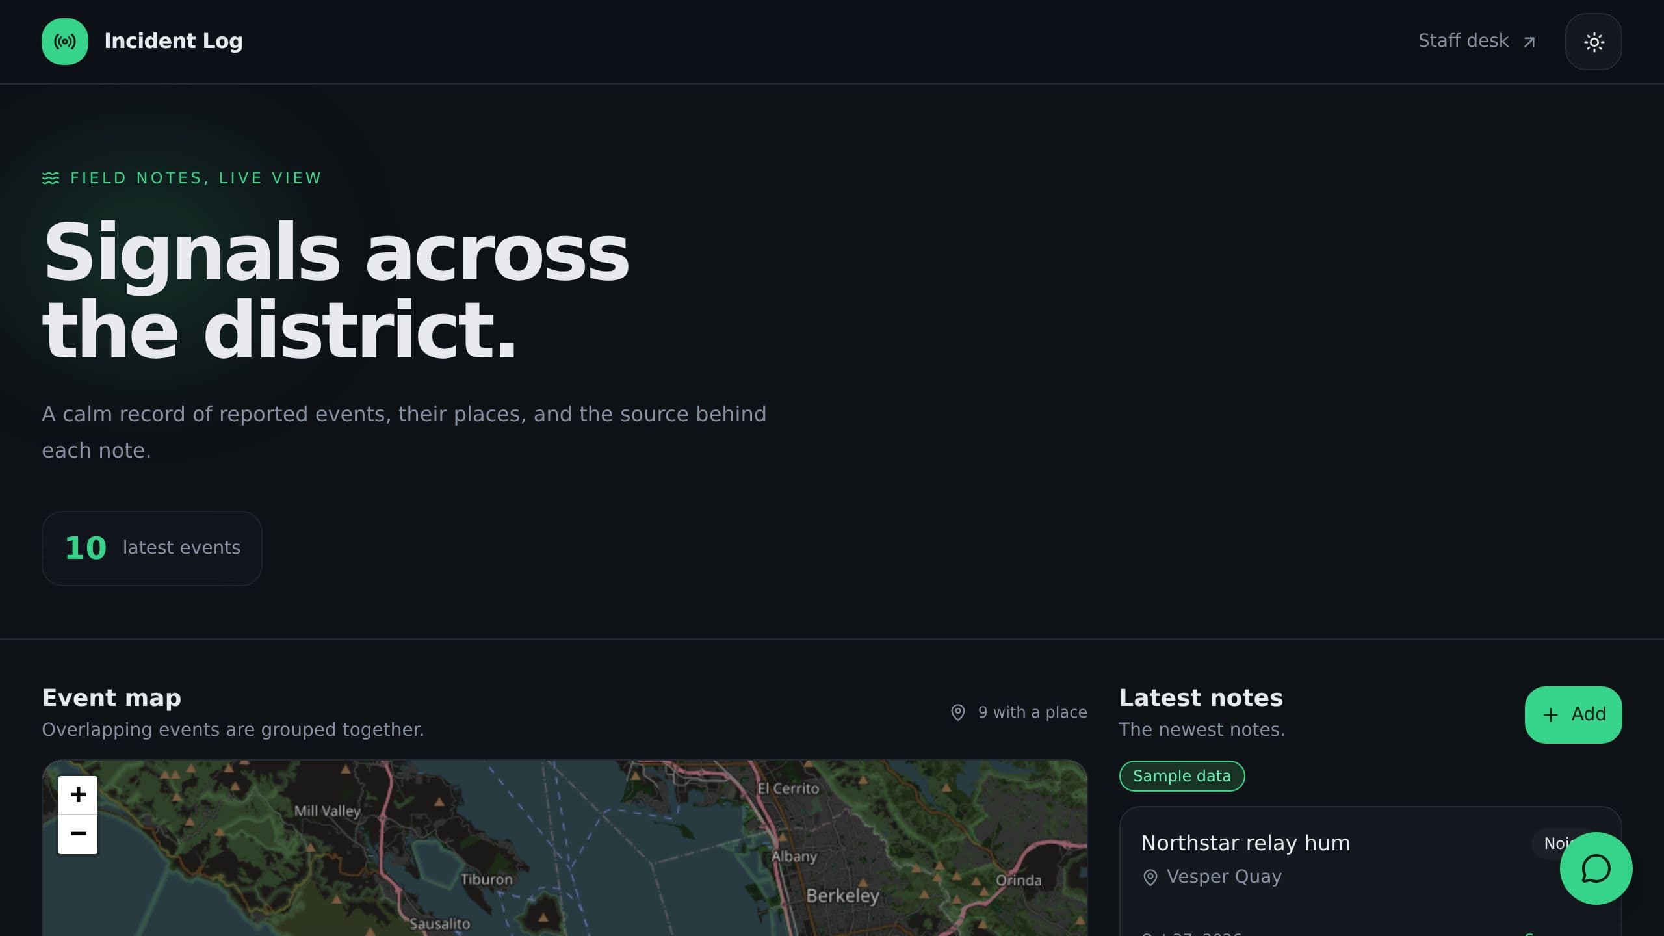Click the Tiburon label on the map
Image resolution: width=1664 pixels, height=936 pixels.
pos(486,879)
